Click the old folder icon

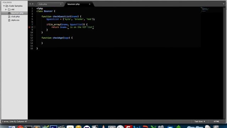pos(9,10)
